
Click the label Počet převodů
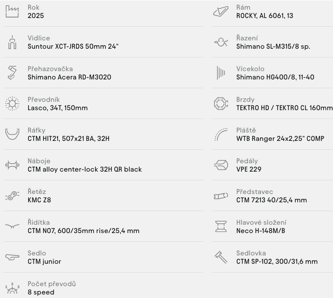52,284
